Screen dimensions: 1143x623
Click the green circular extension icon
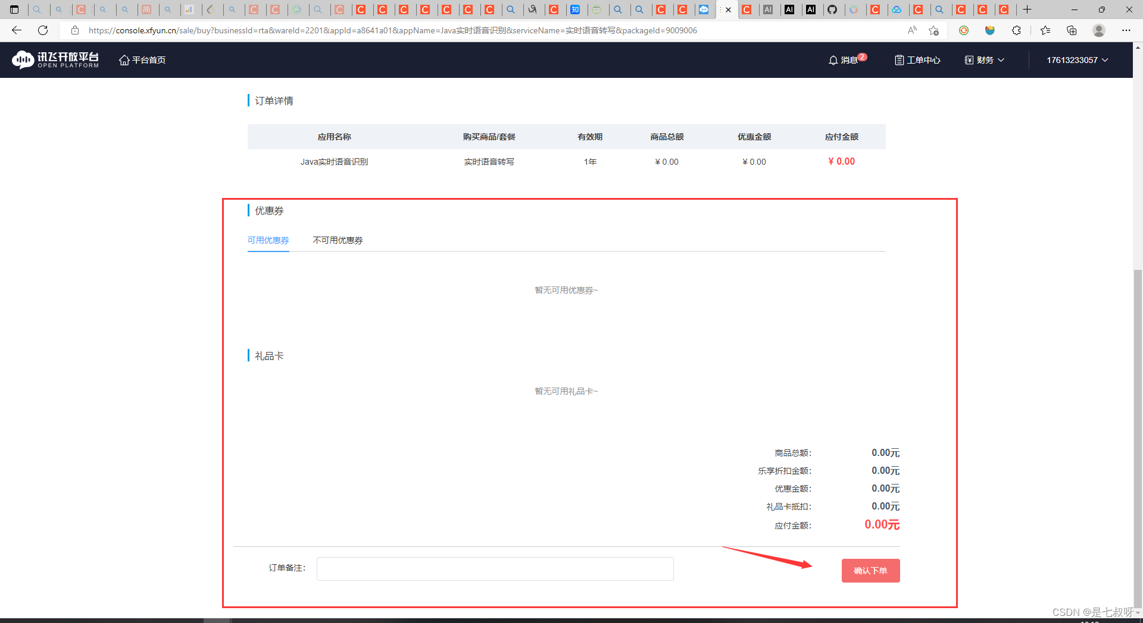[964, 30]
